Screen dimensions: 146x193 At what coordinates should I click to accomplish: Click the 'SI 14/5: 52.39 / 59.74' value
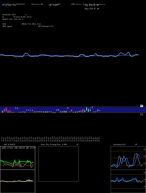22,17
